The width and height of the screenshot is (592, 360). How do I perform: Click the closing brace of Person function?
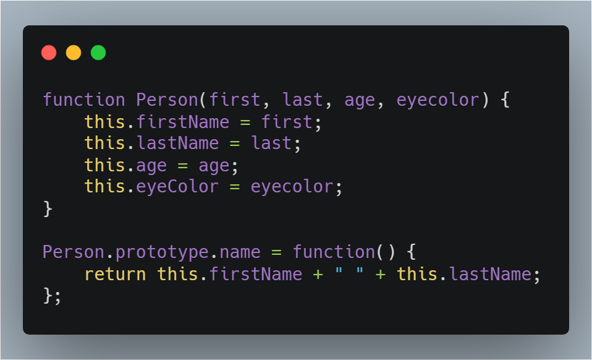coord(48,208)
